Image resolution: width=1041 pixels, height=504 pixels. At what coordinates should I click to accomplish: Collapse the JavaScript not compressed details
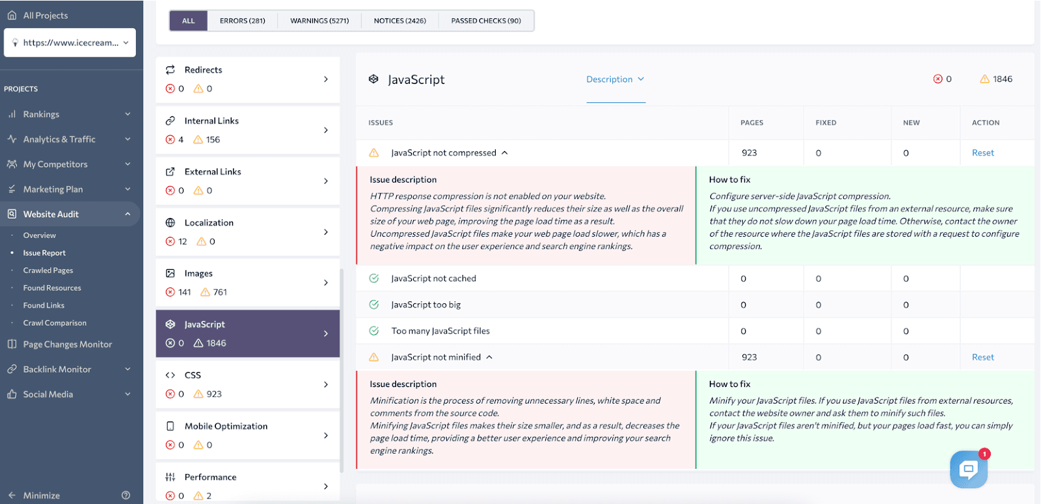pos(505,153)
